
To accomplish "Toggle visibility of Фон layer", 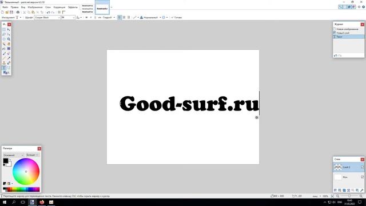I will [362, 177].
